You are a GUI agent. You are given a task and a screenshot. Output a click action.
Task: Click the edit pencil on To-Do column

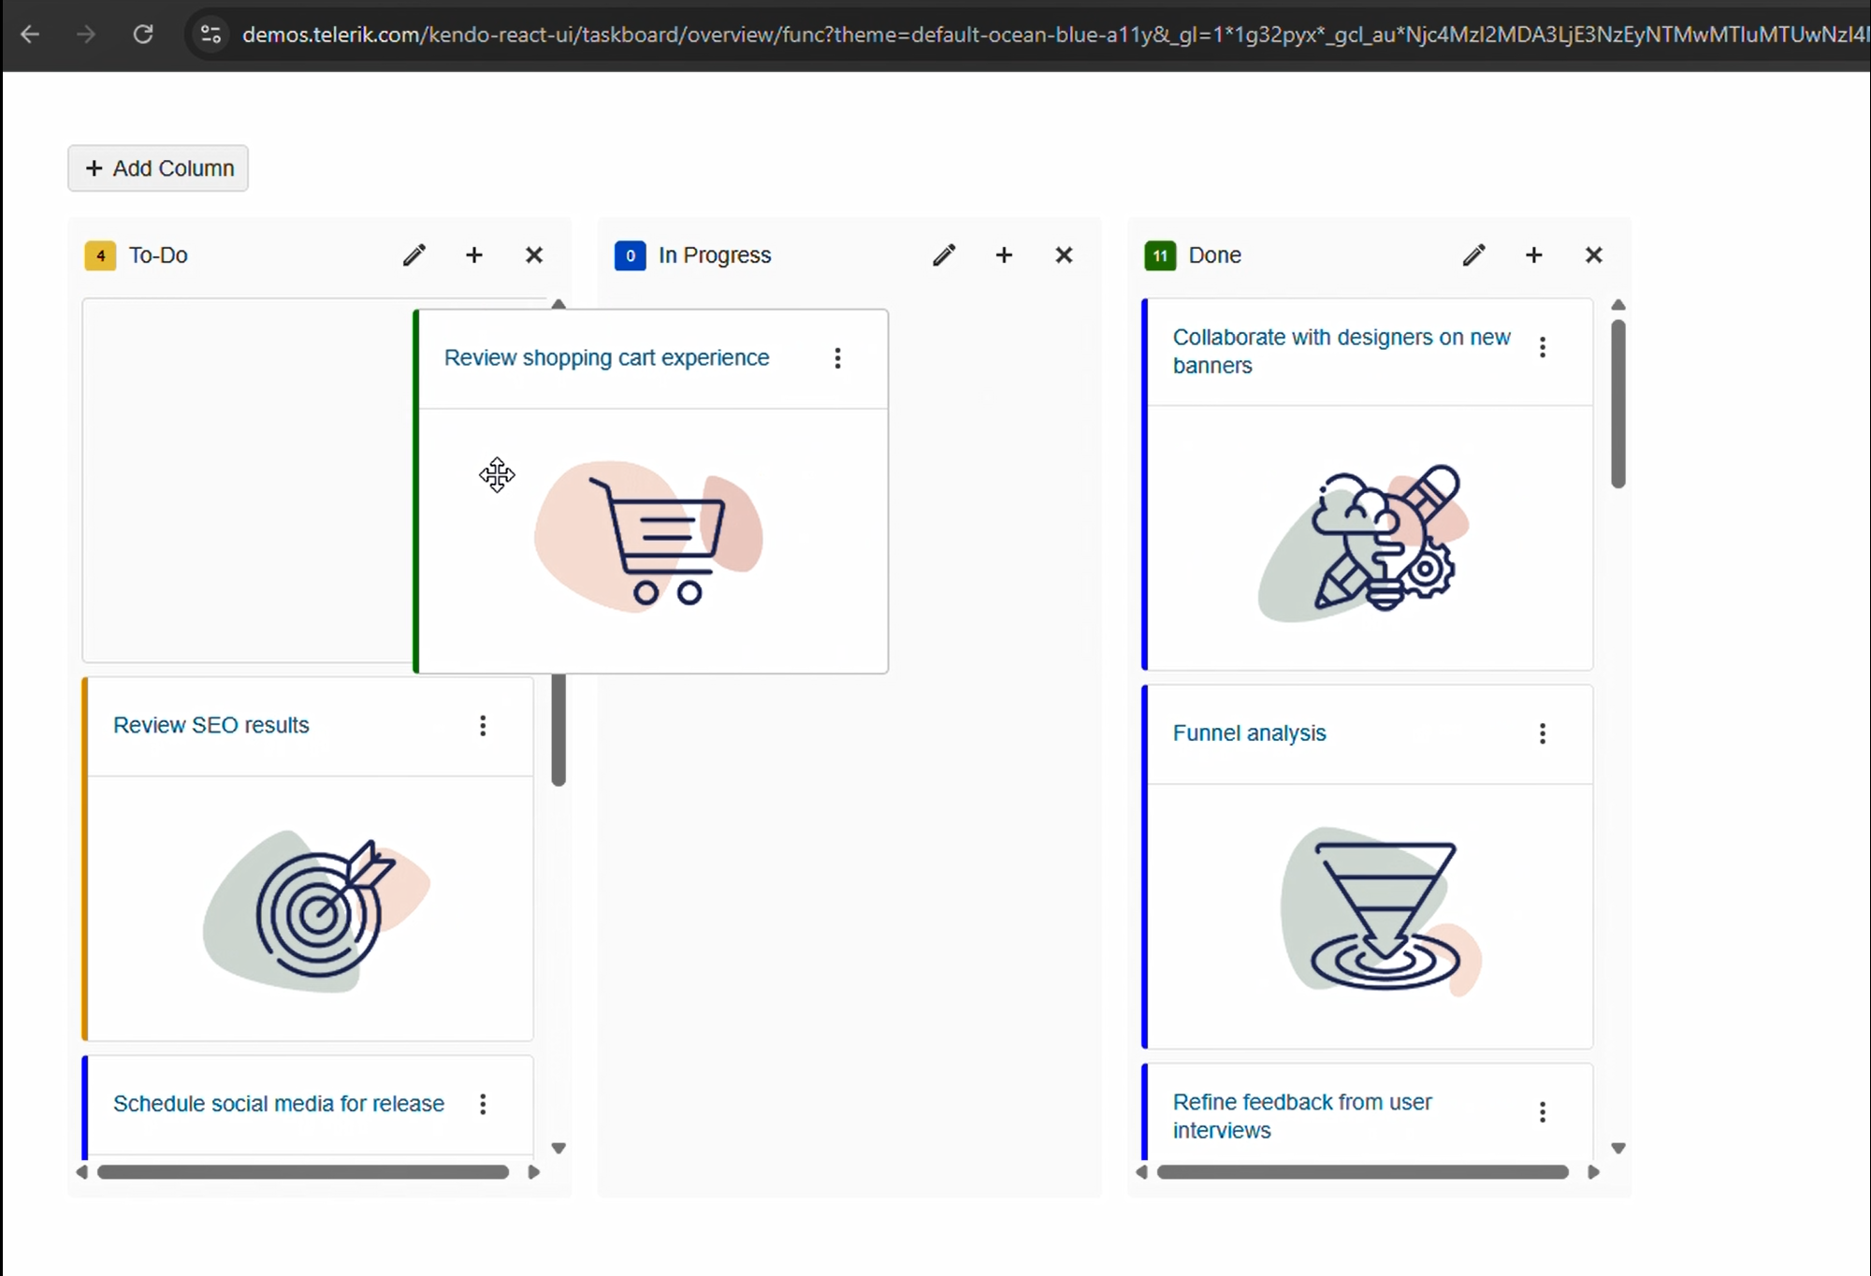414,255
